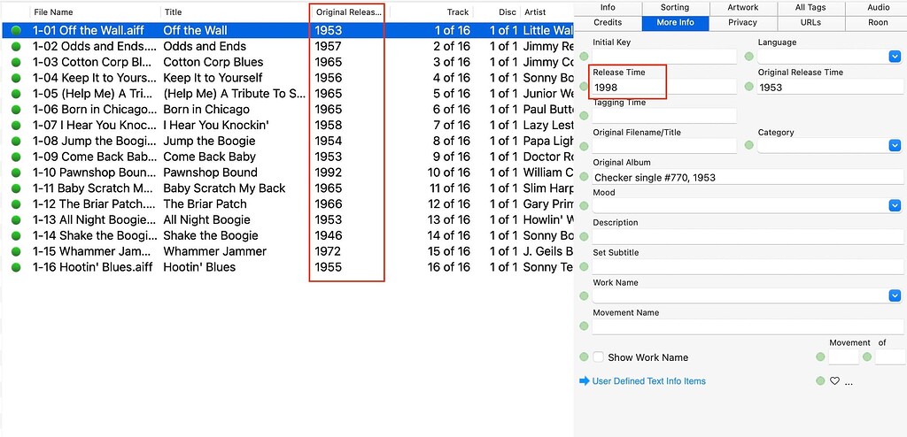This screenshot has height=437, width=907.
Task: Select the Pawnshop Bound track row
Action: tap(288, 172)
